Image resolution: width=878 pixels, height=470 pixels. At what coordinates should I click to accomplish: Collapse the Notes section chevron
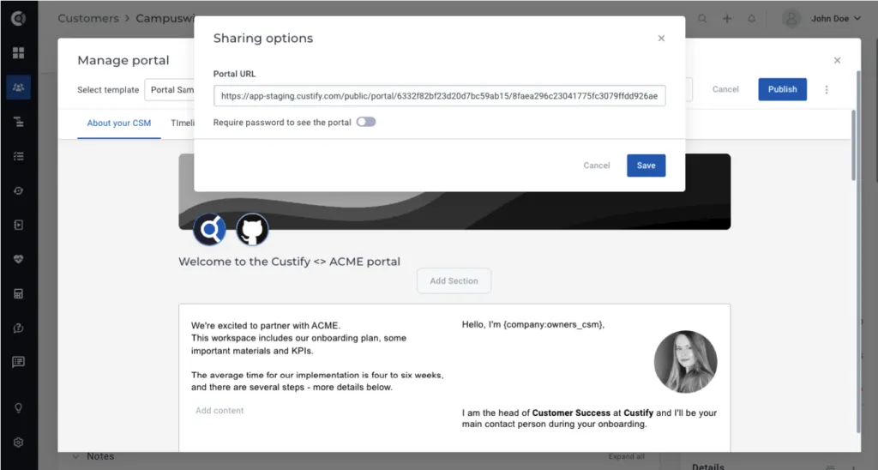pyautogui.click(x=75, y=456)
